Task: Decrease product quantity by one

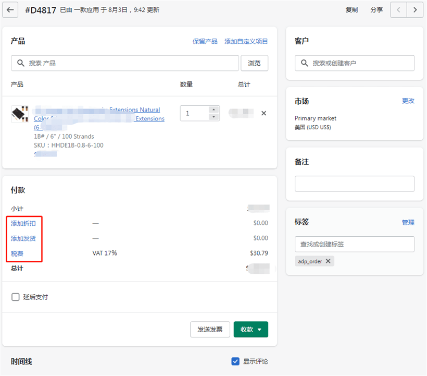Action: [214, 117]
